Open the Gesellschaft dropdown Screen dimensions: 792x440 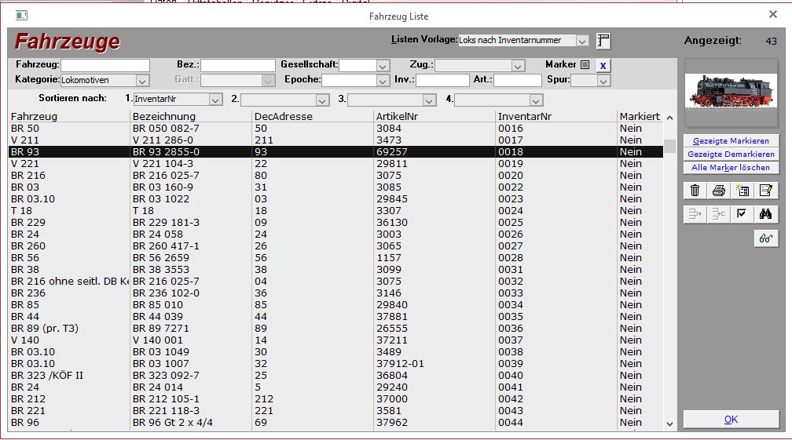coord(383,66)
